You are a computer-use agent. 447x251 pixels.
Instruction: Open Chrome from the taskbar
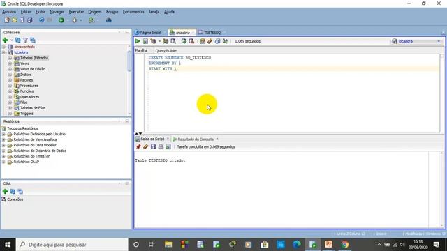(x=344, y=245)
